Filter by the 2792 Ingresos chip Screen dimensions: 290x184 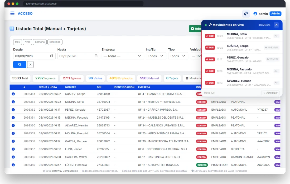coord(46,78)
